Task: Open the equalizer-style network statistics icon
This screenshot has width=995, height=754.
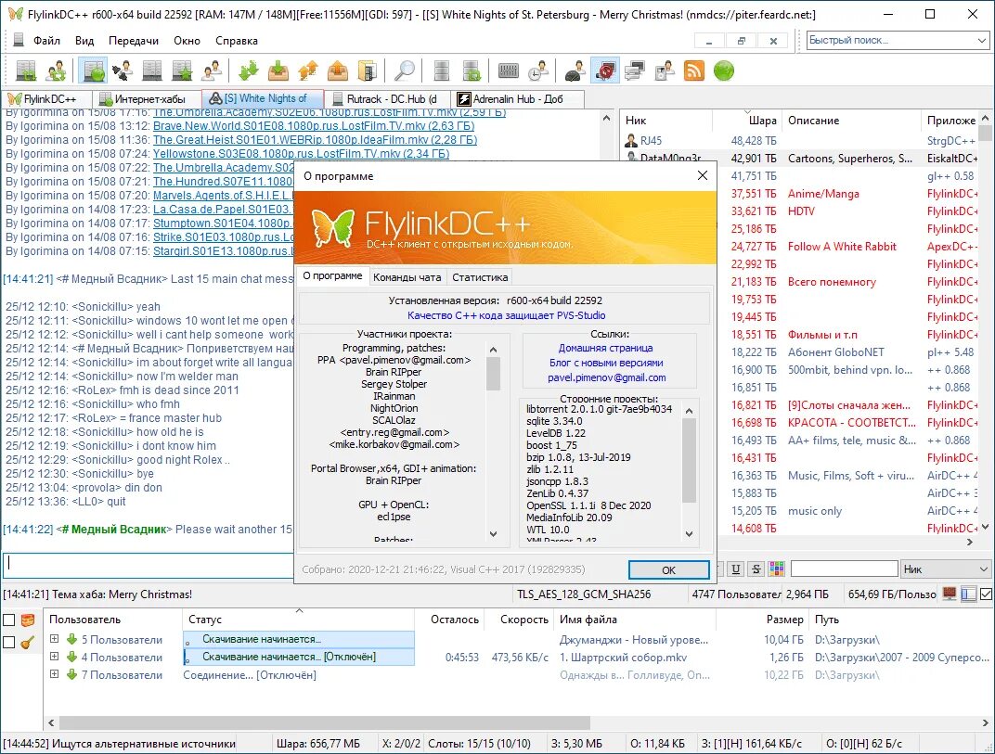Action: pyautogui.click(x=509, y=70)
